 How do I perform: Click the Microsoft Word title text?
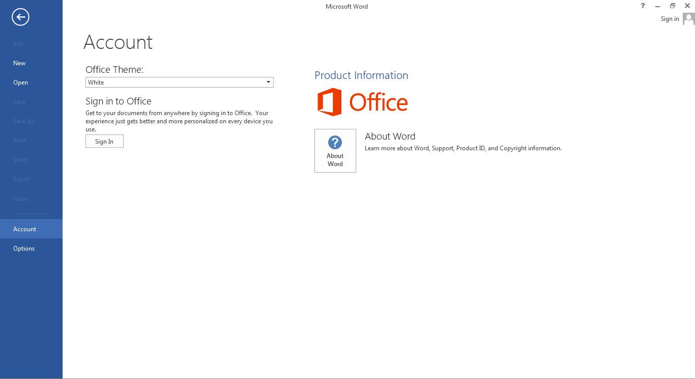pyautogui.click(x=346, y=7)
